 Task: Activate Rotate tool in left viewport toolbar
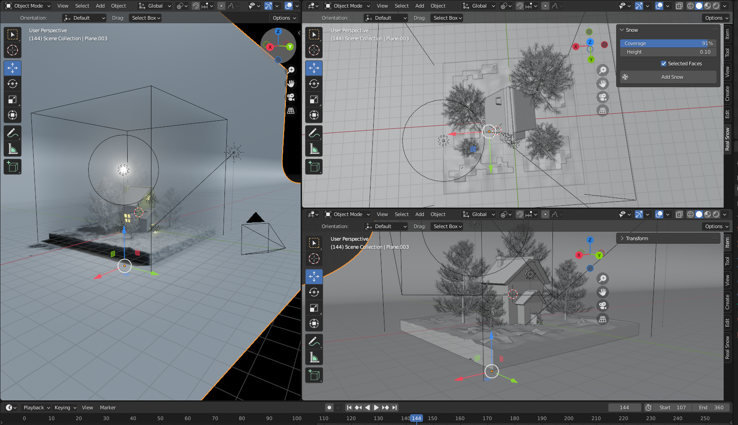point(13,84)
